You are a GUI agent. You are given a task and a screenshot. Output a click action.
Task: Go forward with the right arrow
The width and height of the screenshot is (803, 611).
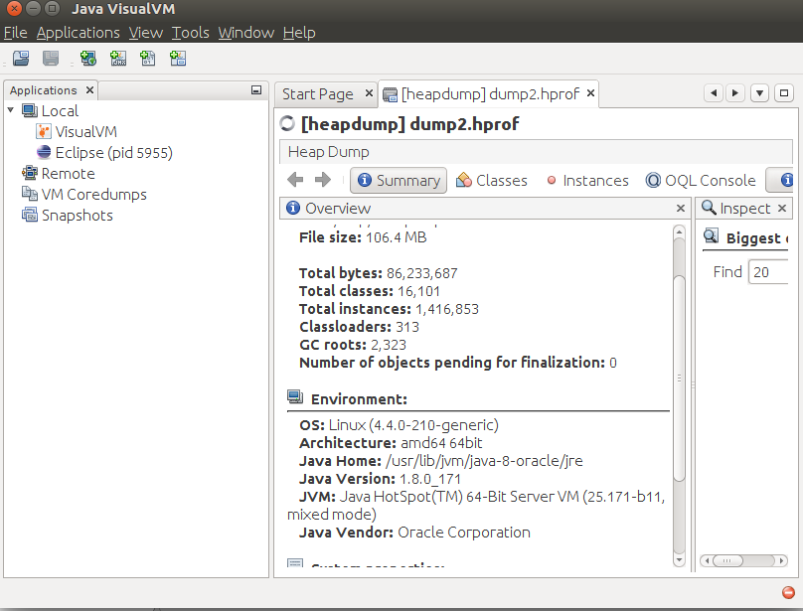(323, 180)
